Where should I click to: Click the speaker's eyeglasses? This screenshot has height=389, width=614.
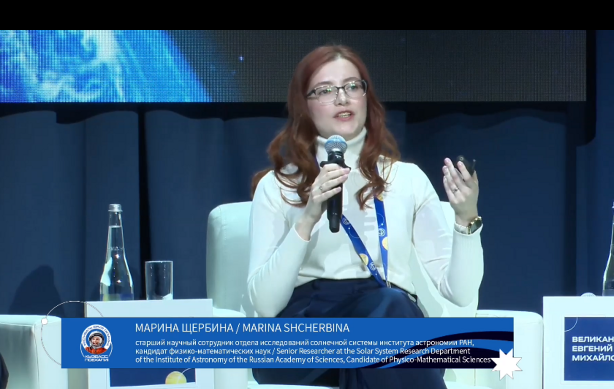337,92
